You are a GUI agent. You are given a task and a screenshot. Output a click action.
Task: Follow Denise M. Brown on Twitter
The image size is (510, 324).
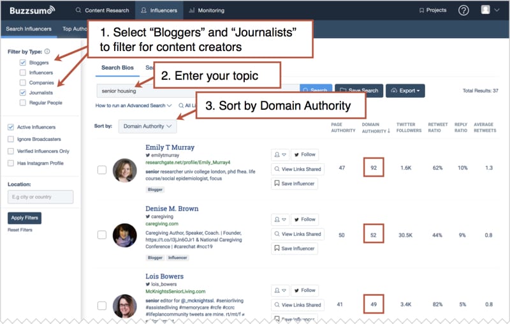(x=305, y=219)
